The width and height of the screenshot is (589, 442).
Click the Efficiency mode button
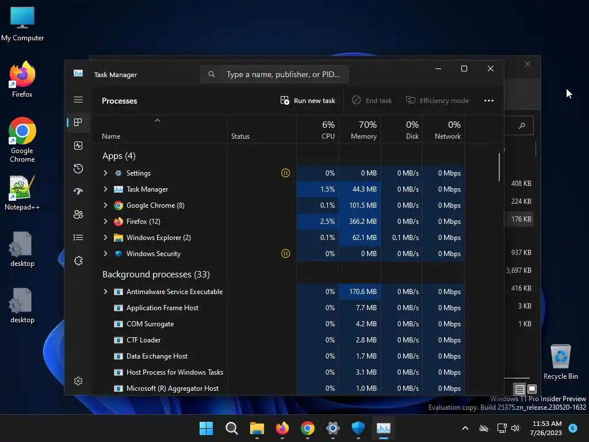click(x=437, y=100)
